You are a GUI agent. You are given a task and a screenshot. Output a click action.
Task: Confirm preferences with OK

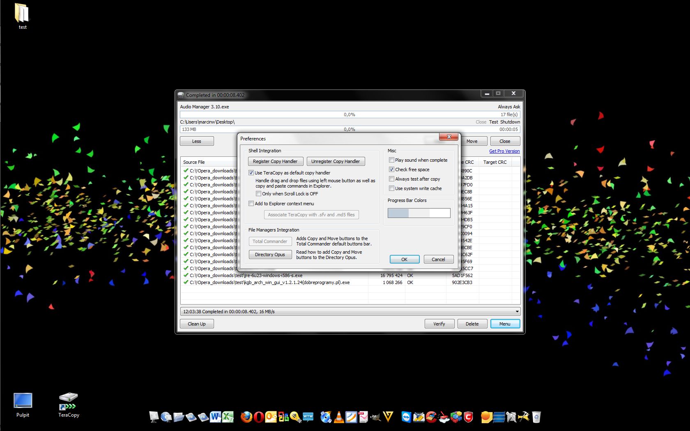coord(404,259)
